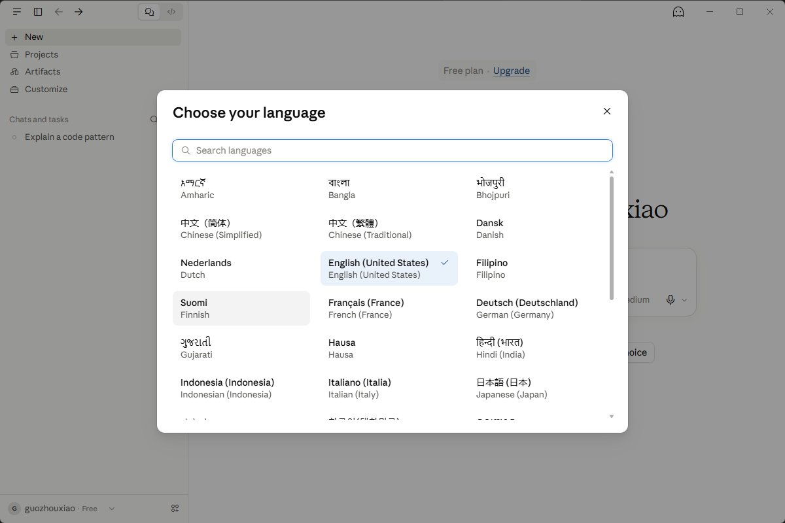785x523 pixels.
Task: Click the ghost incognito icon
Action: coord(678,12)
